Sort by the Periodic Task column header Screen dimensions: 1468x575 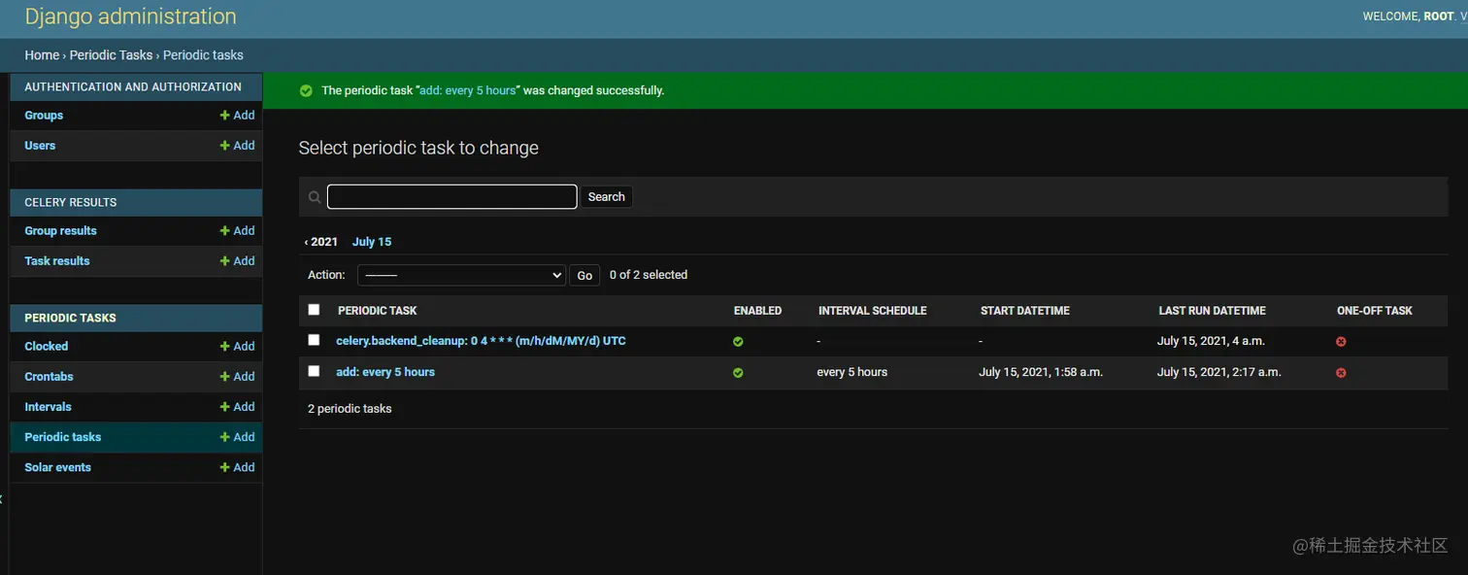click(x=378, y=311)
